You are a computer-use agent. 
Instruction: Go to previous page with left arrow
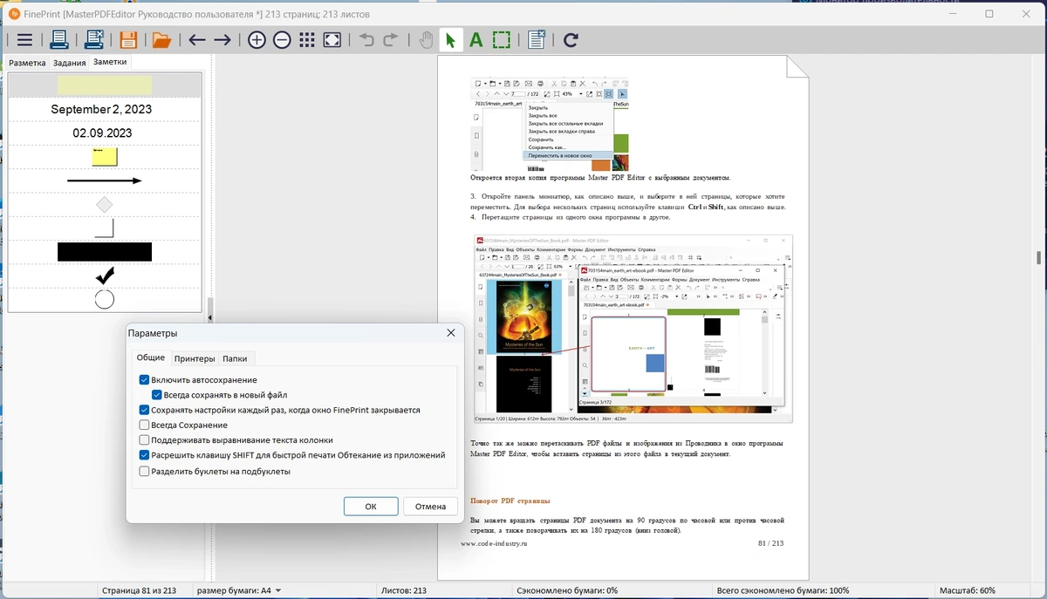[x=197, y=40]
